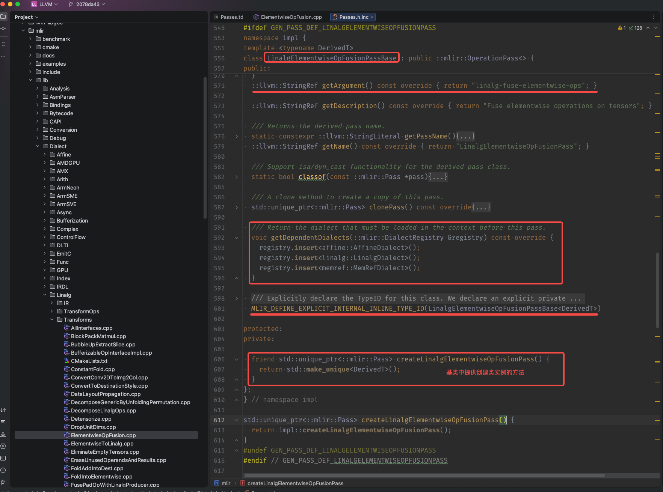Click the Detensorize.cpp file icon
663x492 pixels.
(x=67, y=419)
